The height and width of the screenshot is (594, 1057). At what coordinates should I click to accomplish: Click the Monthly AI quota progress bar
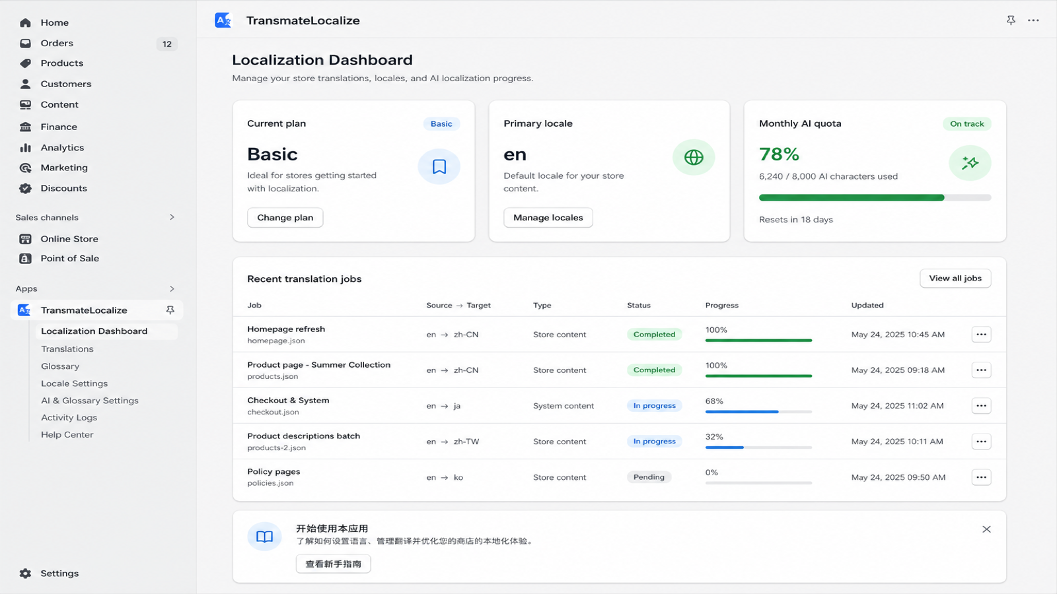tap(875, 197)
